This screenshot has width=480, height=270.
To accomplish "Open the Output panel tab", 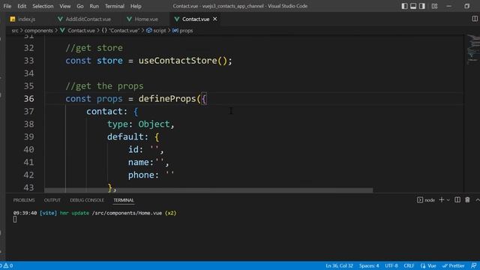I will [52, 200].
